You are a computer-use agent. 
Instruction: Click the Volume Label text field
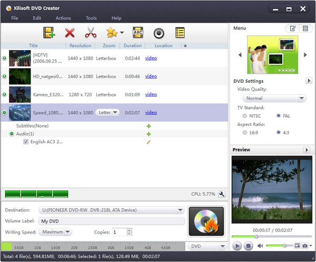(x=112, y=221)
